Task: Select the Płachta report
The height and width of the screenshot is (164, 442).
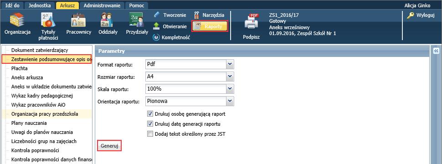Action: tap(20, 68)
